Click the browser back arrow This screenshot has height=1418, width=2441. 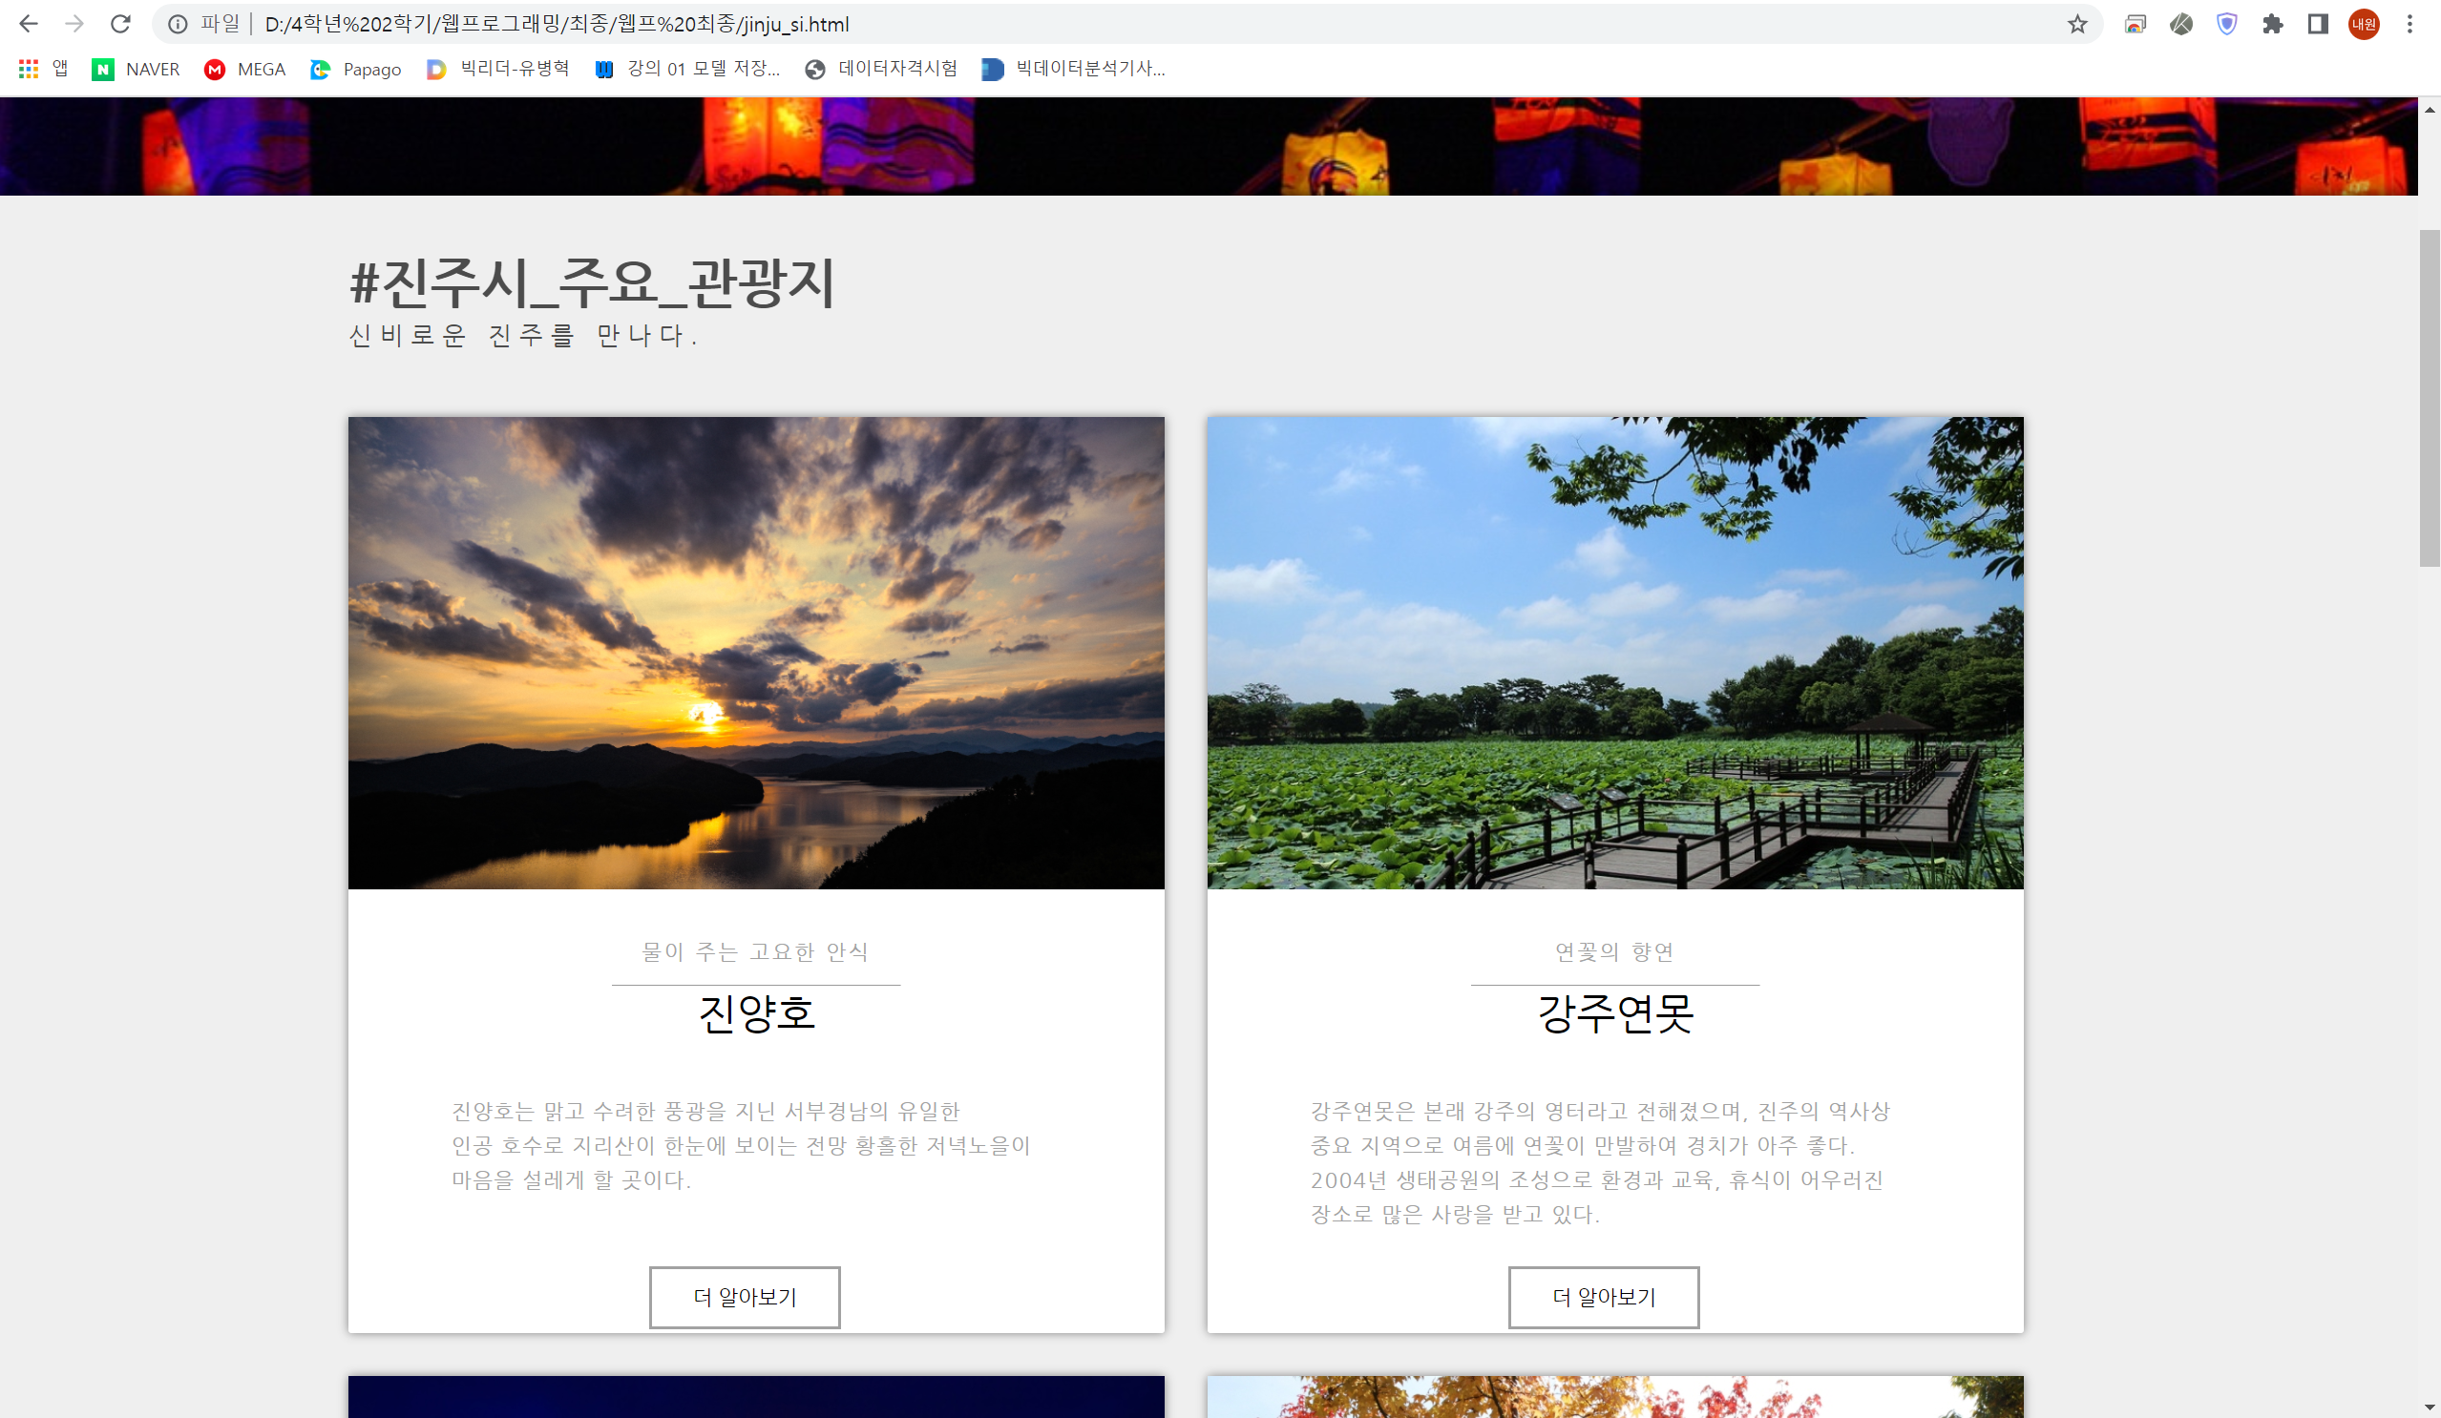coord(28,24)
